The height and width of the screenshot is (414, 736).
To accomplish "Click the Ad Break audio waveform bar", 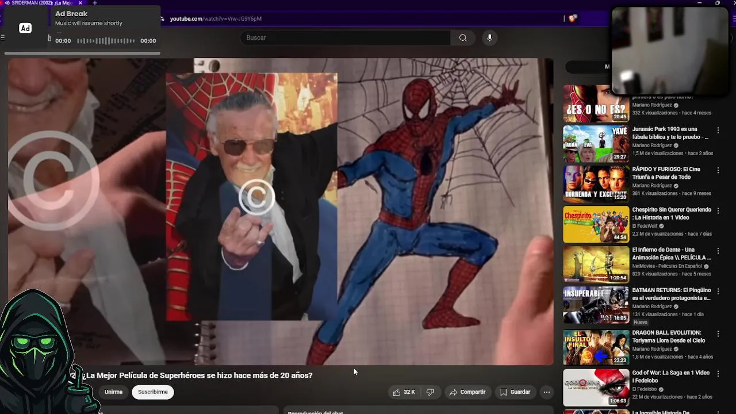I will [106, 41].
